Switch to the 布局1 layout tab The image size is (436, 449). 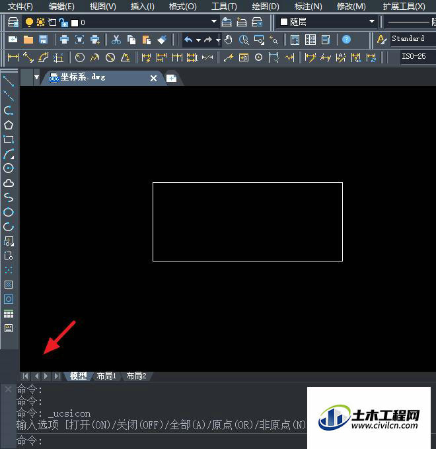pos(106,376)
